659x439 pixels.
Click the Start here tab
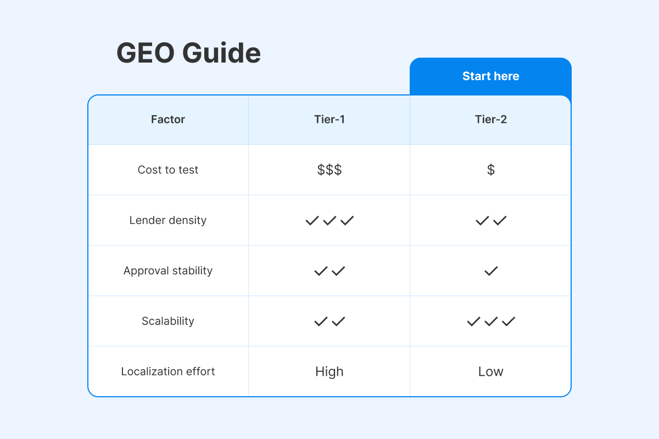point(490,76)
